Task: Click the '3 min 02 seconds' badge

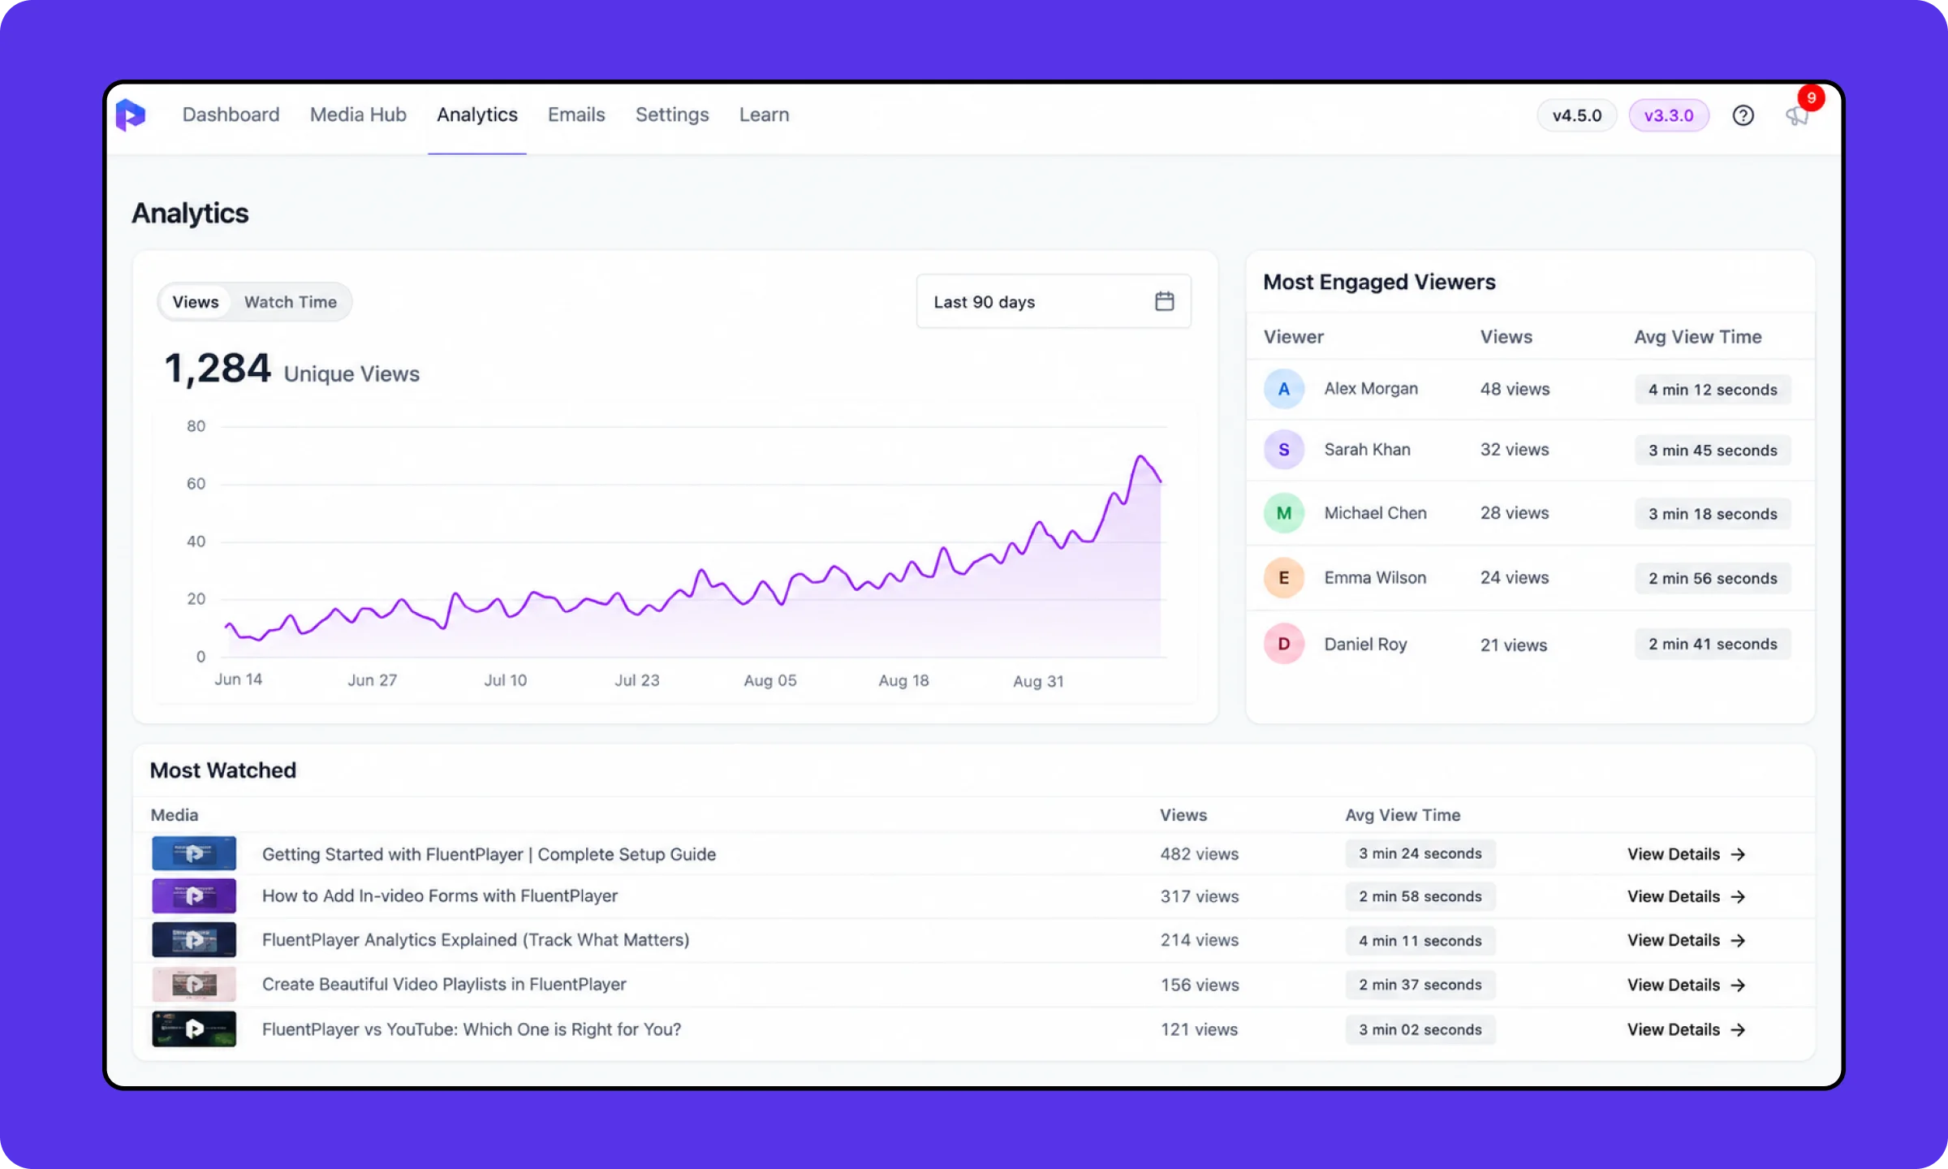Action: coord(1420,1029)
